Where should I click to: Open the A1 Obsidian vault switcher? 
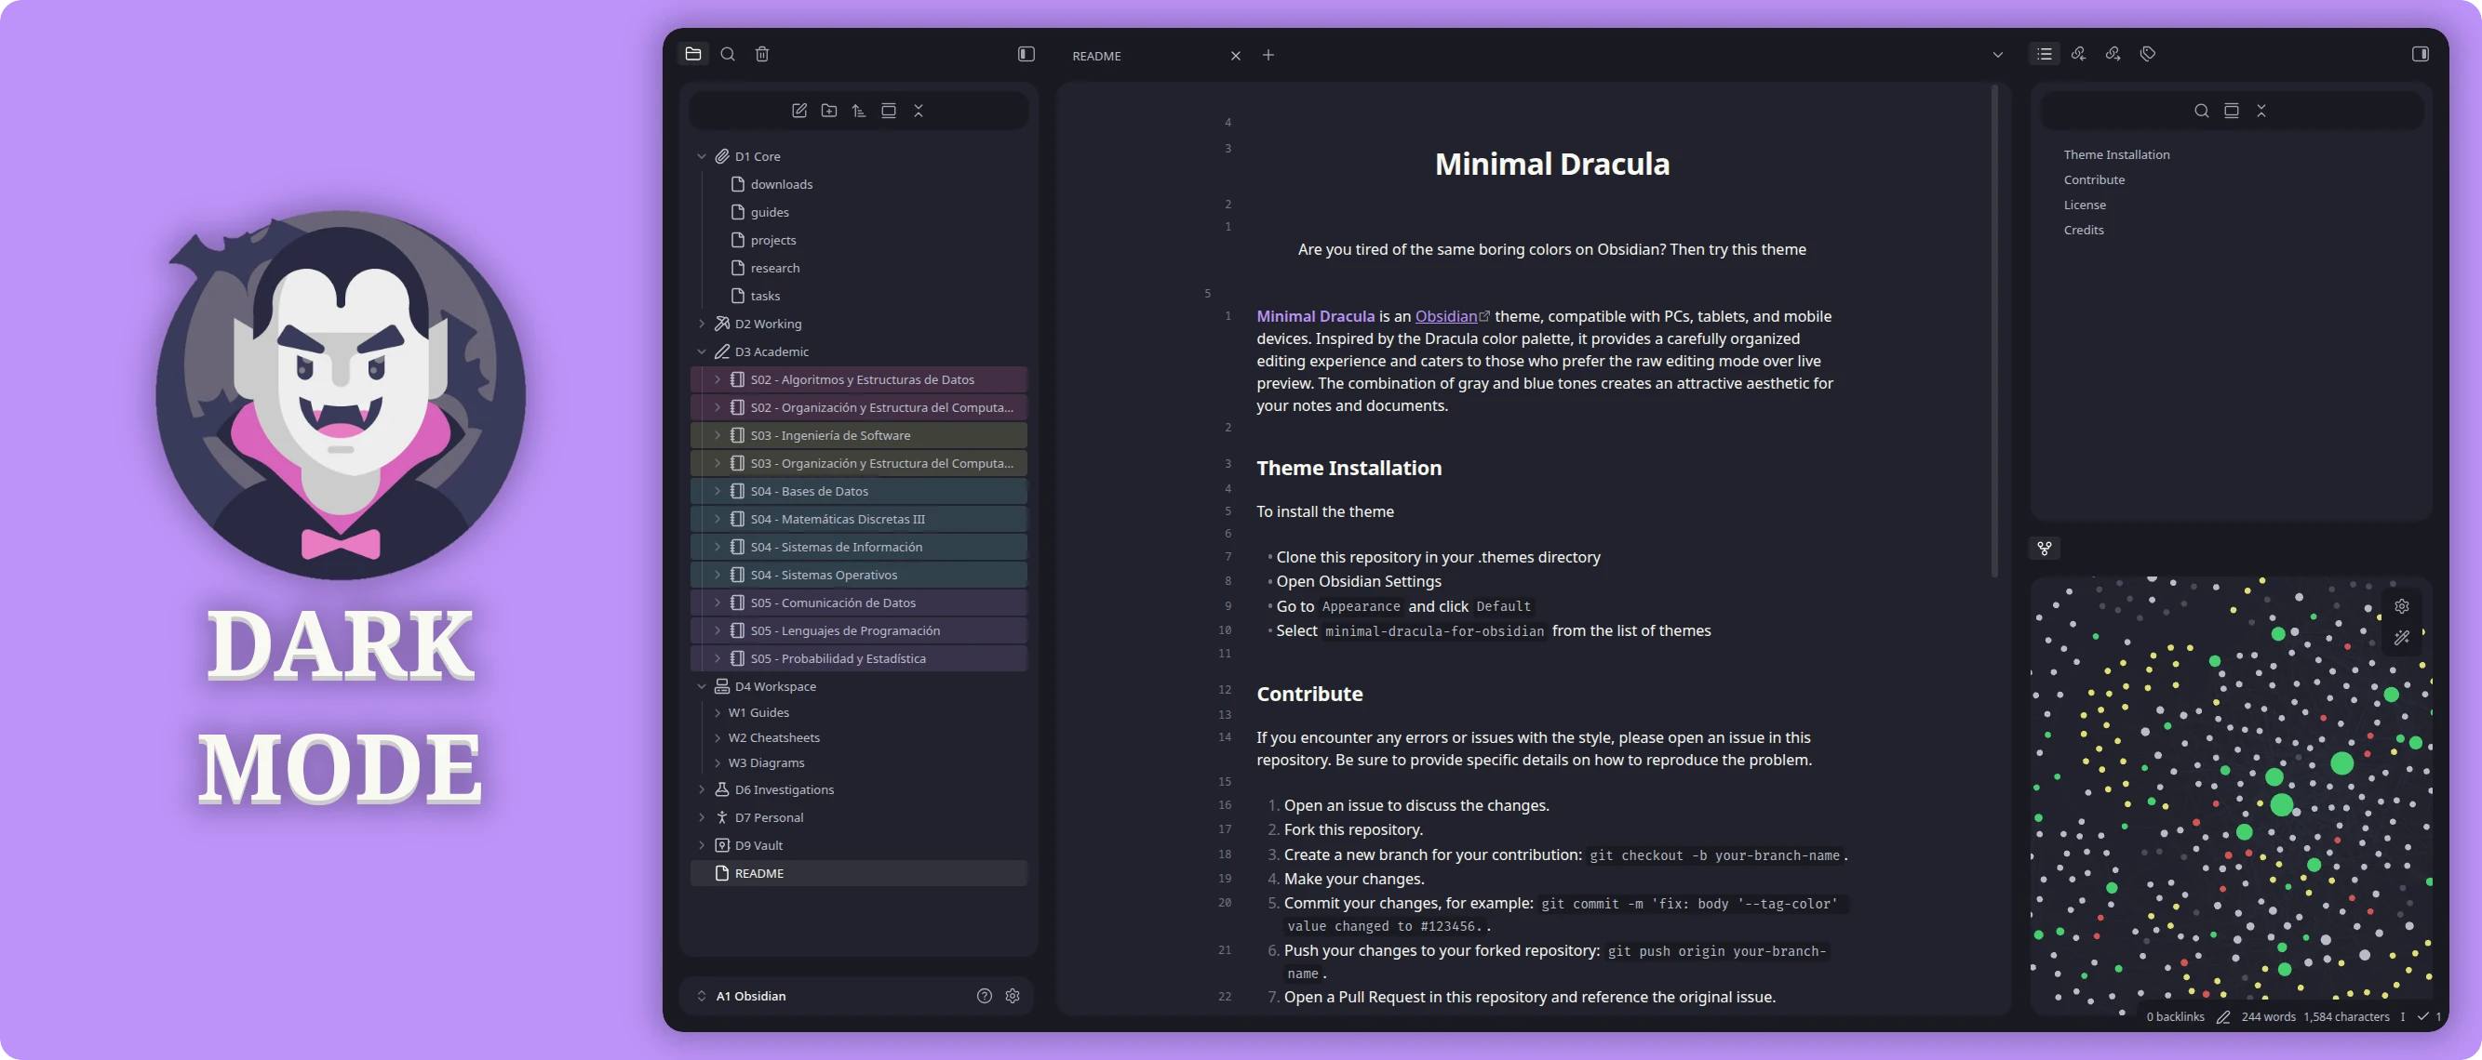(x=742, y=996)
